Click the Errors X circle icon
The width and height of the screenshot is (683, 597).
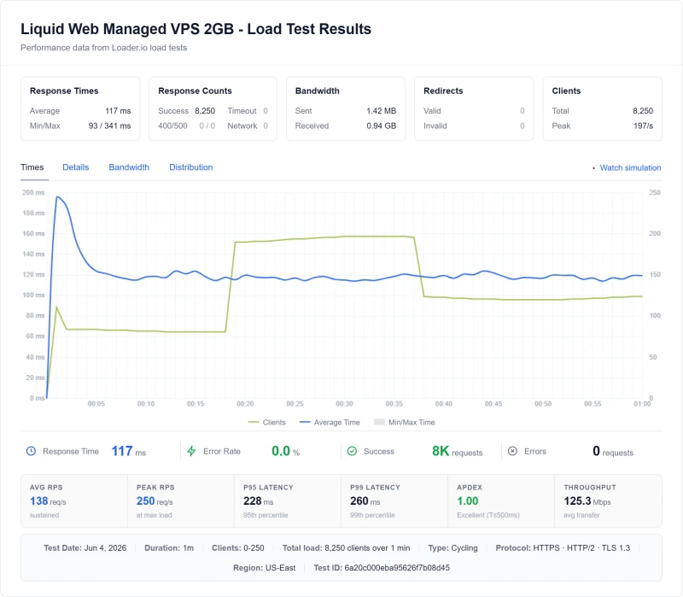point(513,451)
